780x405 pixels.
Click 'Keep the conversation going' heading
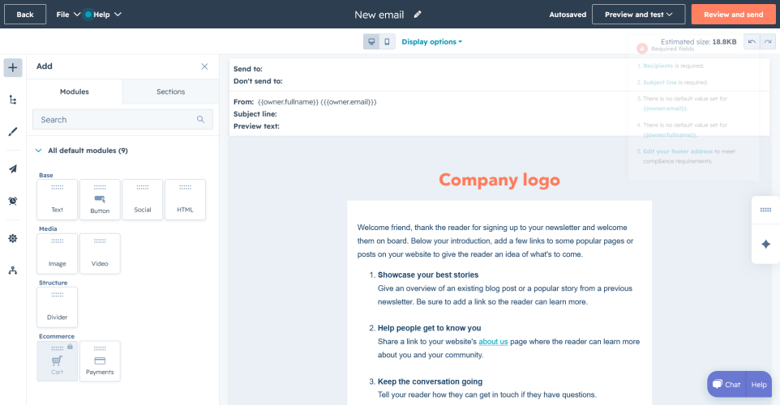pyautogui.click(x=430, y=382)
